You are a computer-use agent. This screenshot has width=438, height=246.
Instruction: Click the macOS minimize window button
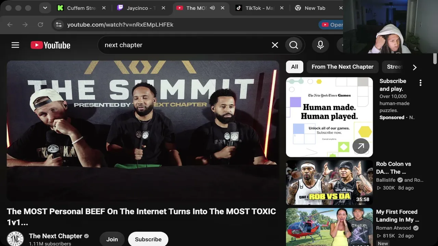(18, 8)
